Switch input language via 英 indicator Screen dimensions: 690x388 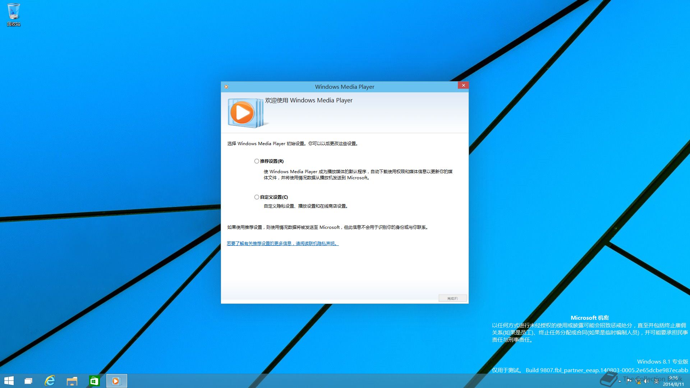point(656,381)
